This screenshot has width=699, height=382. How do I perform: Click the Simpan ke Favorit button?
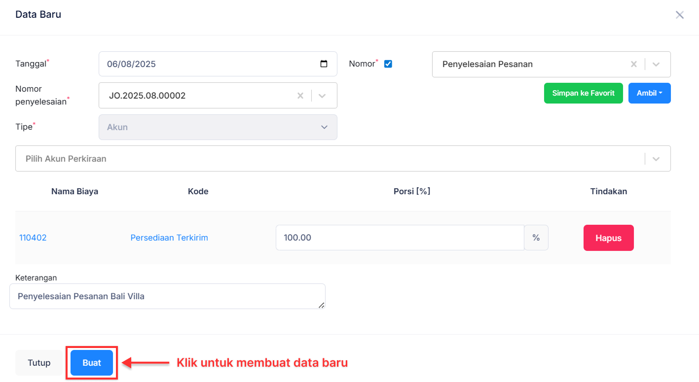[583, 93]
